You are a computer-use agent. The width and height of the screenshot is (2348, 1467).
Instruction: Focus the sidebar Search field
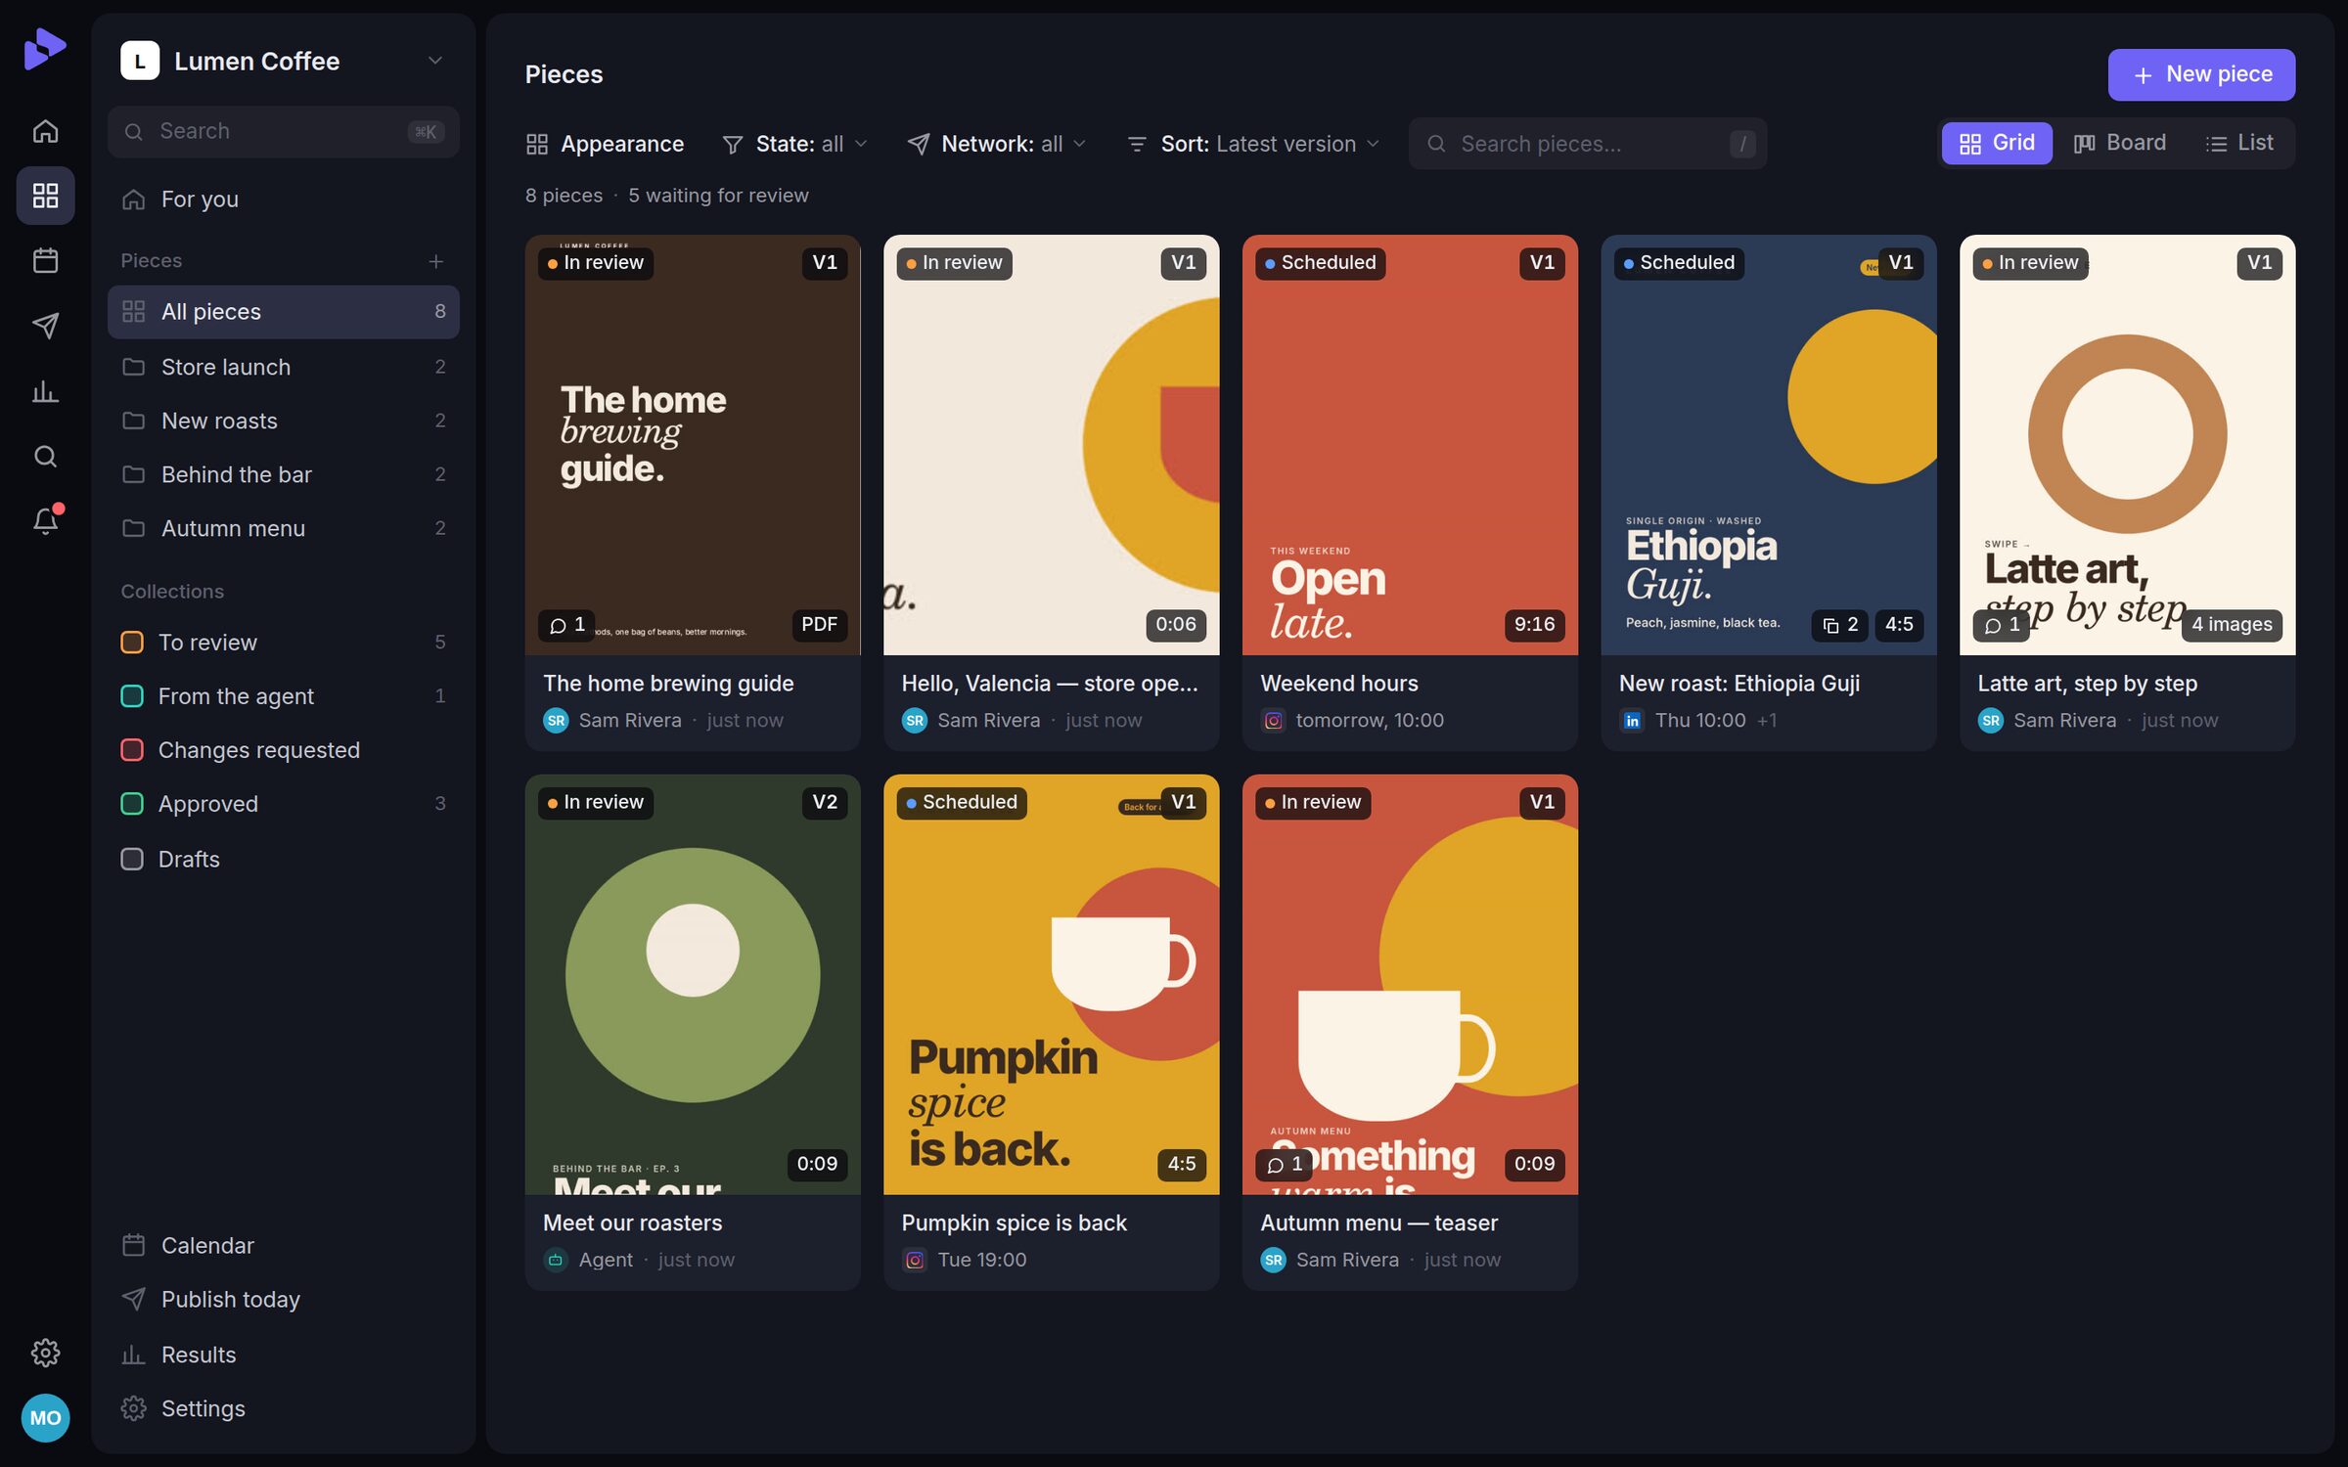click(283, 132)
